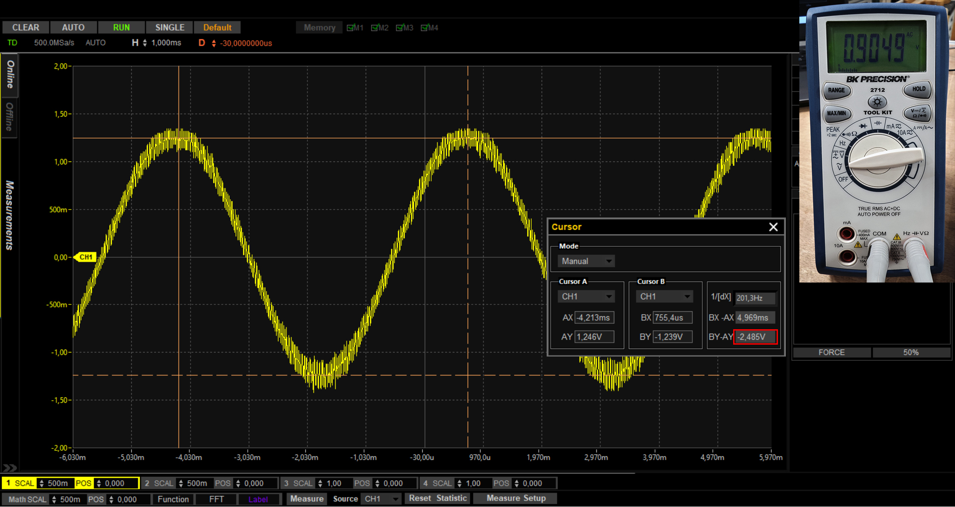Adjust channel 4 position stepper
The height and width of the screenshot is (507, 955).
516,483
